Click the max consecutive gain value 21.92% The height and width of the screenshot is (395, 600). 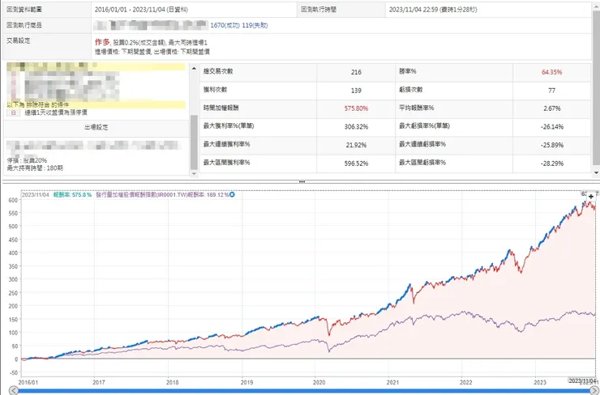coord(356,145)
